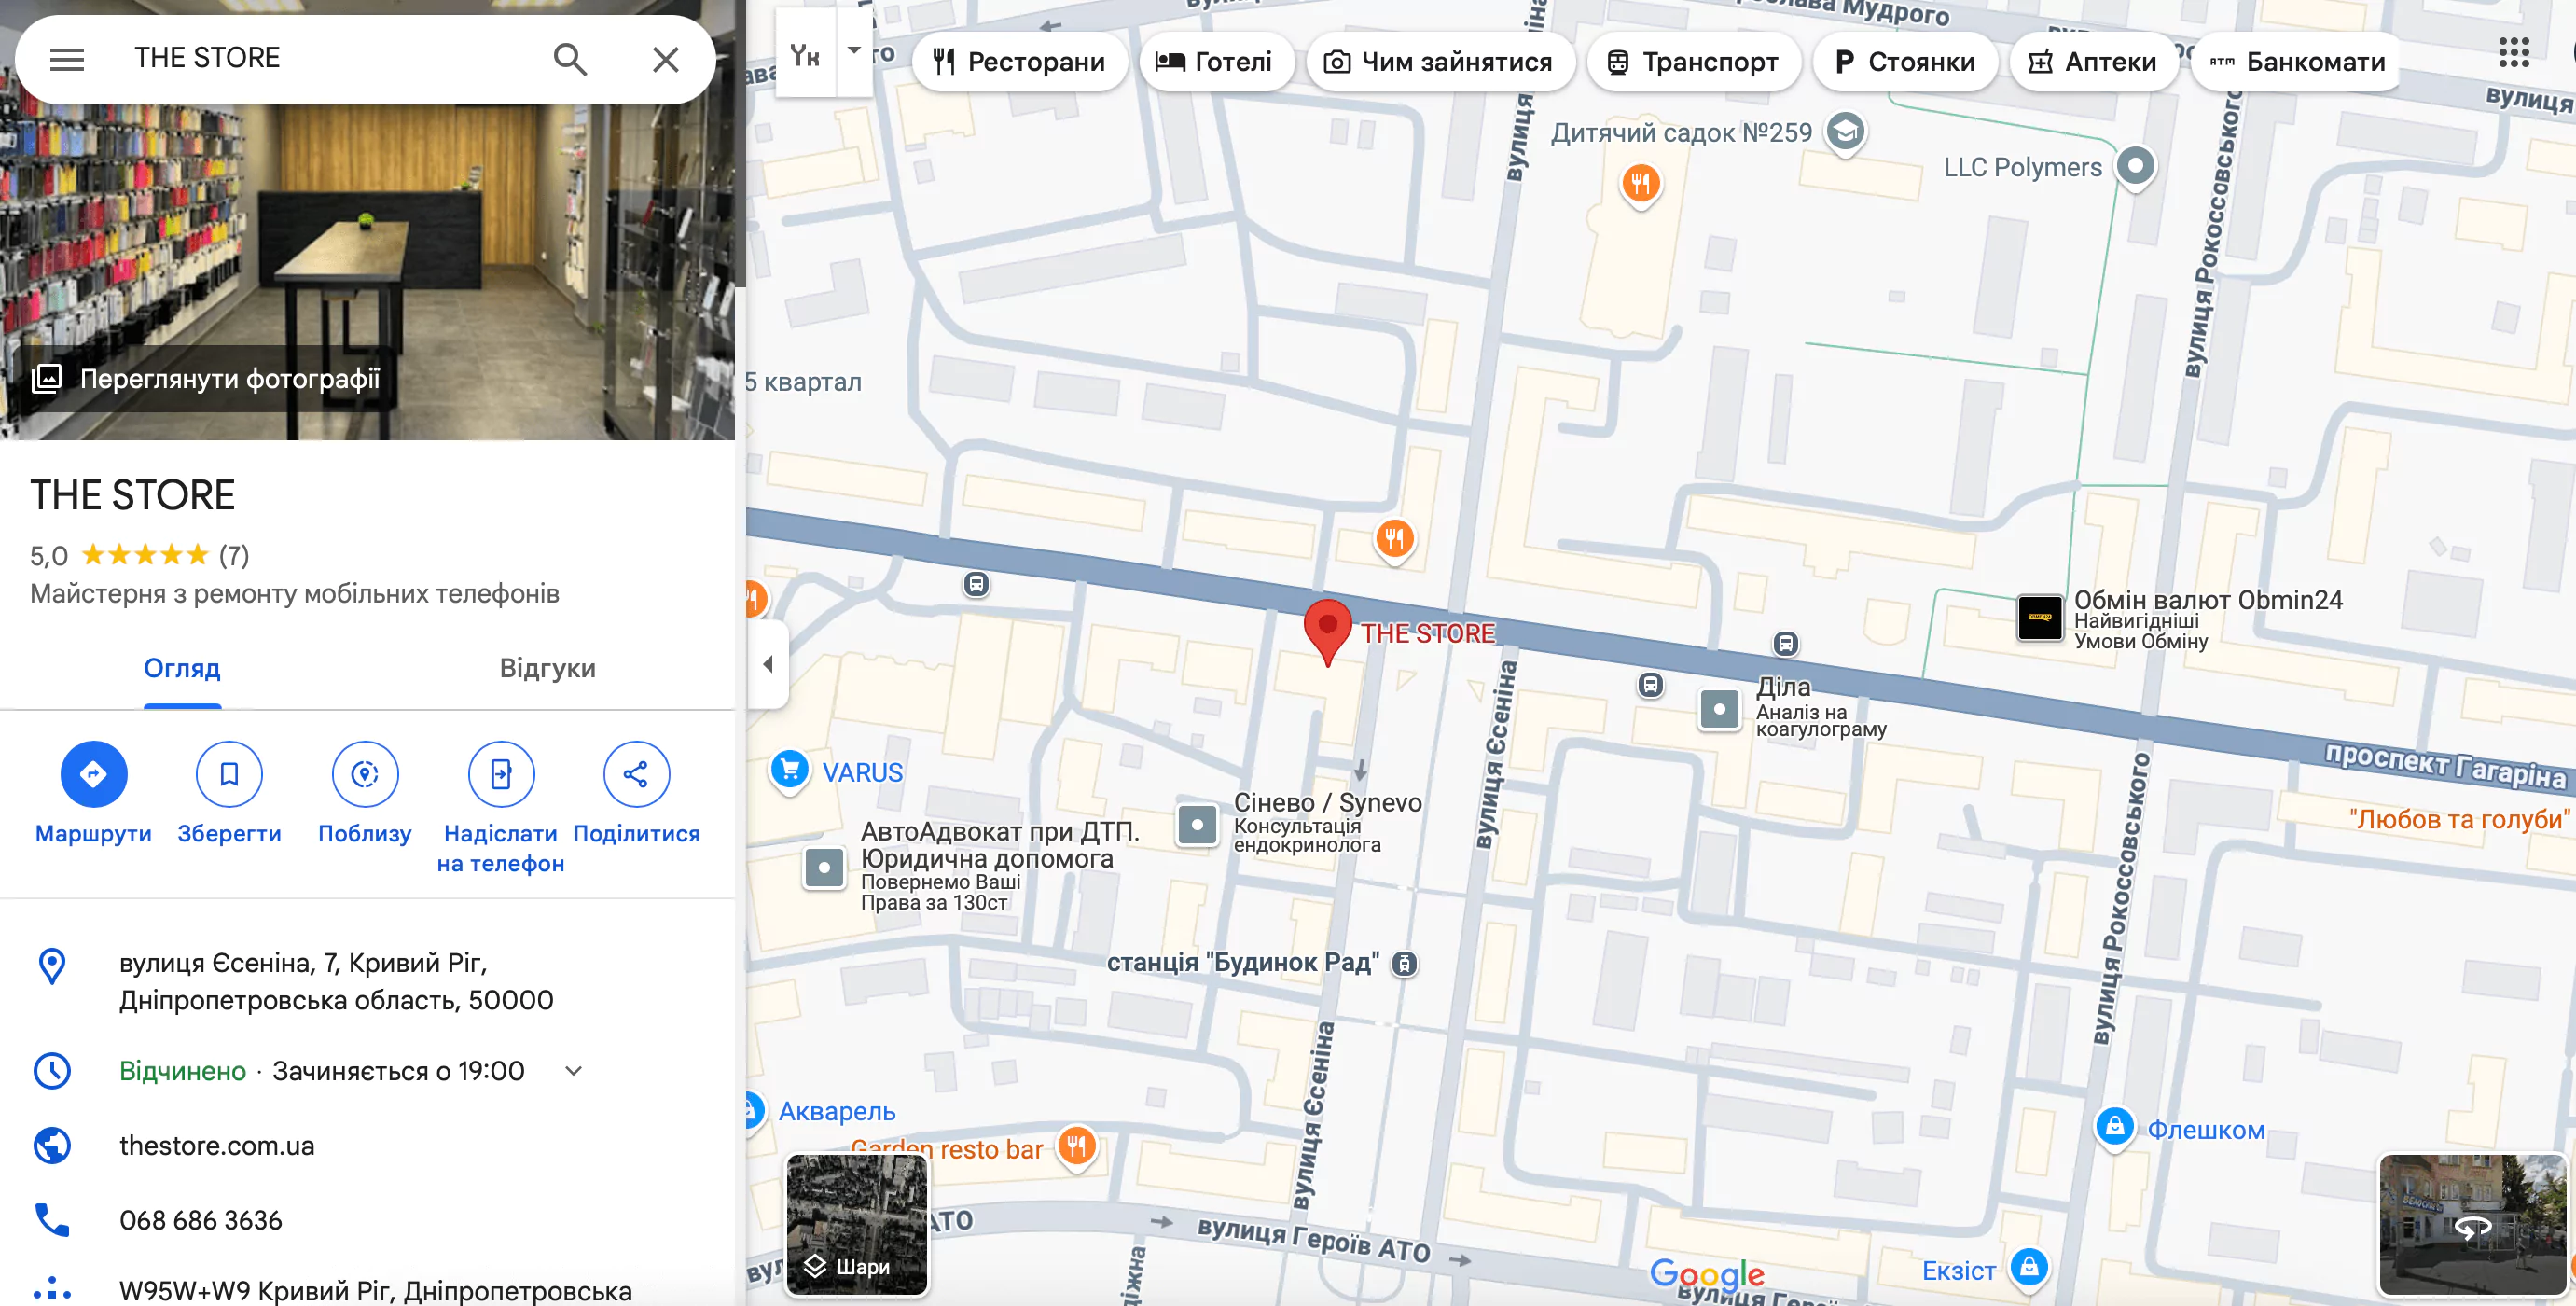Click the bus stop icon above Діла
Screen dimensions: 2576x1306
pyautogui.click(x=1786, y=643)
